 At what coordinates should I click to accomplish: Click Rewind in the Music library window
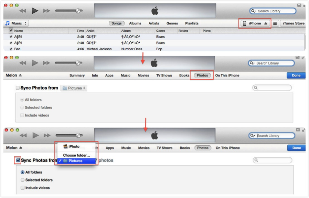coord(23,11)
